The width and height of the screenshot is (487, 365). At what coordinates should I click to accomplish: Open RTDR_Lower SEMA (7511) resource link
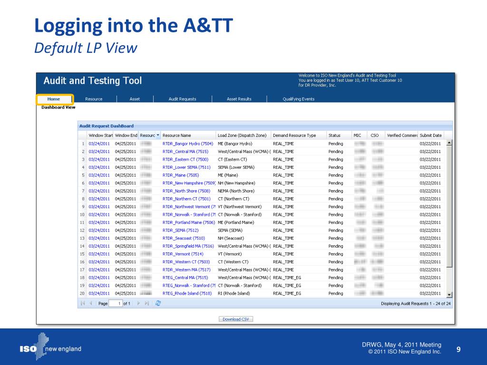186,167
